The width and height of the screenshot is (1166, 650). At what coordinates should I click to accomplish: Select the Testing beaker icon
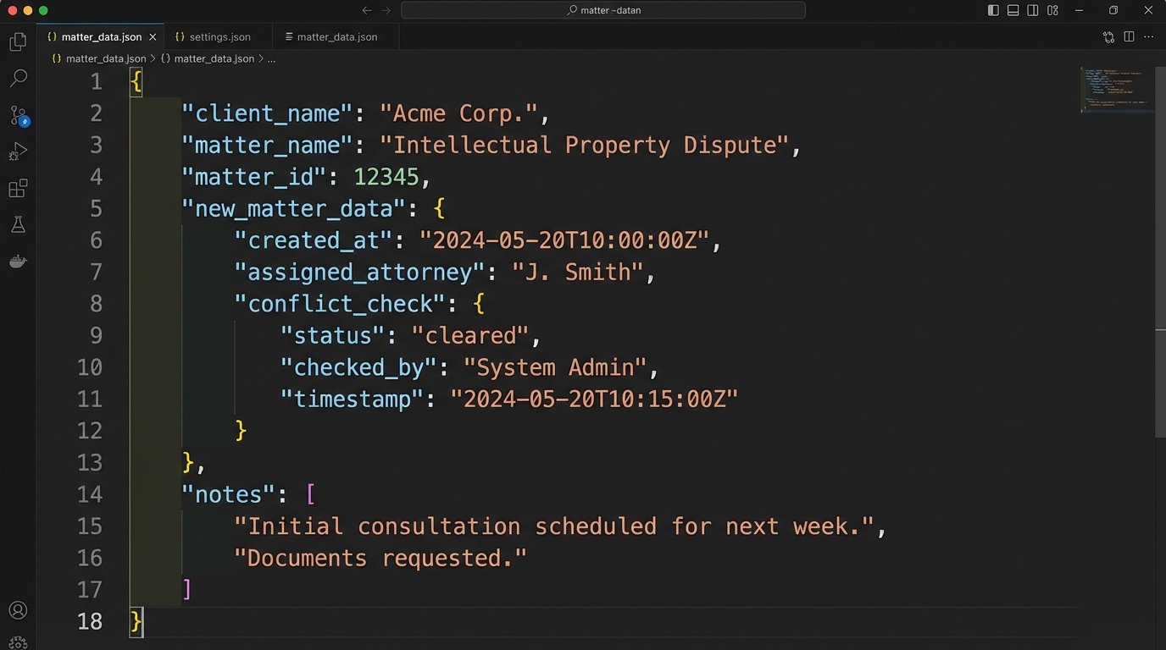[x=18, y=223]
